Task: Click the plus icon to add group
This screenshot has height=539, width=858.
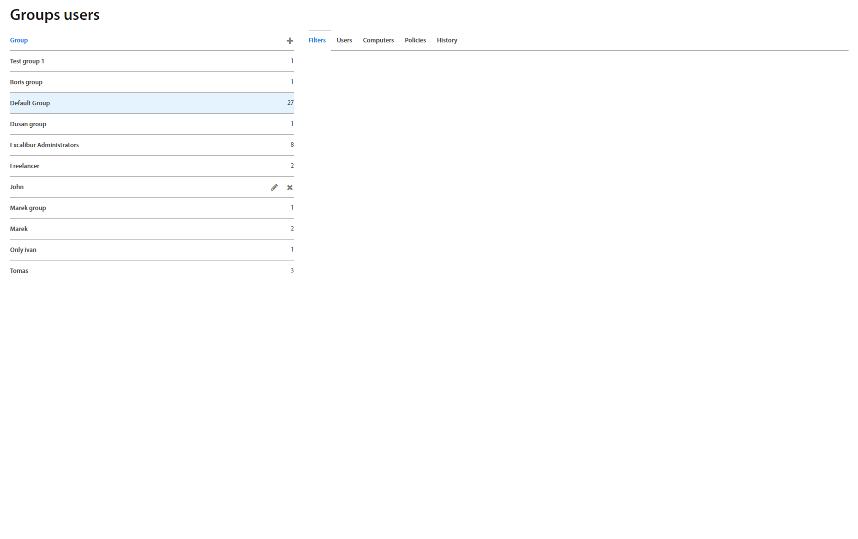Action: pyautogui.click(x=289, y=41)
